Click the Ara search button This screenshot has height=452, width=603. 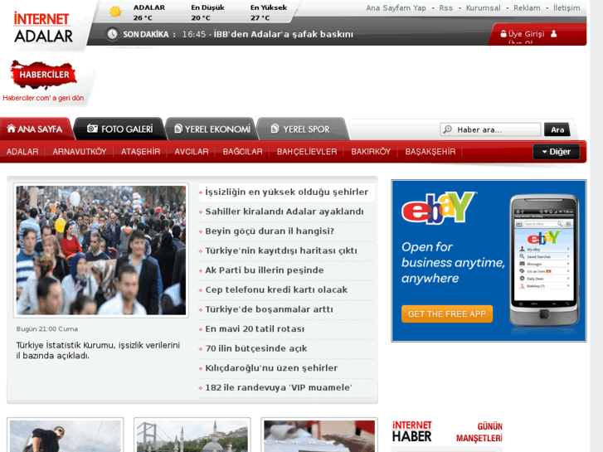tap(557, 129)
